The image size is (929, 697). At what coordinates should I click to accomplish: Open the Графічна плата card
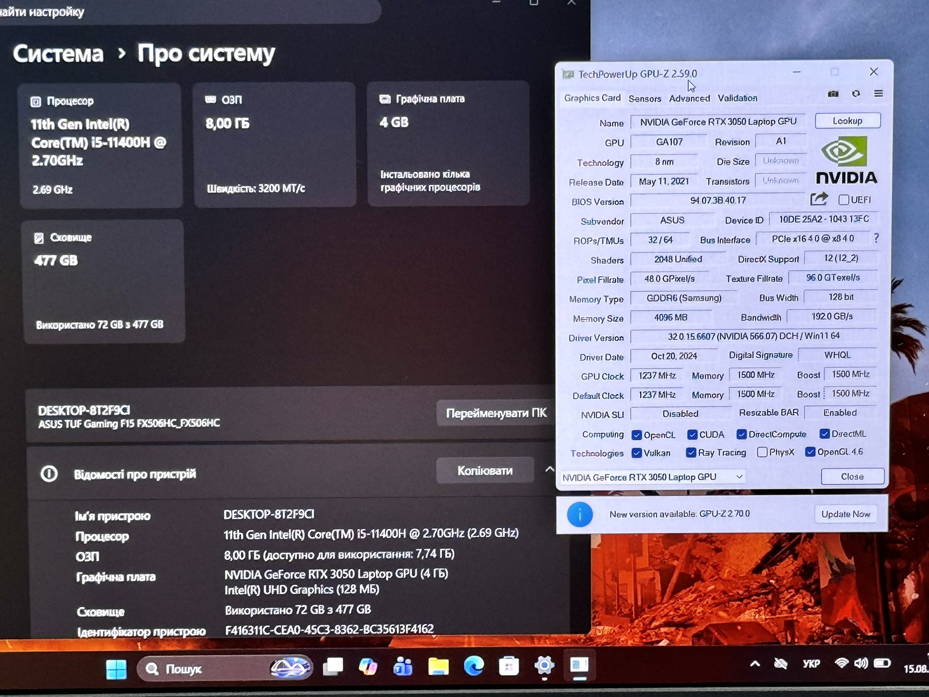pos(448,144)
